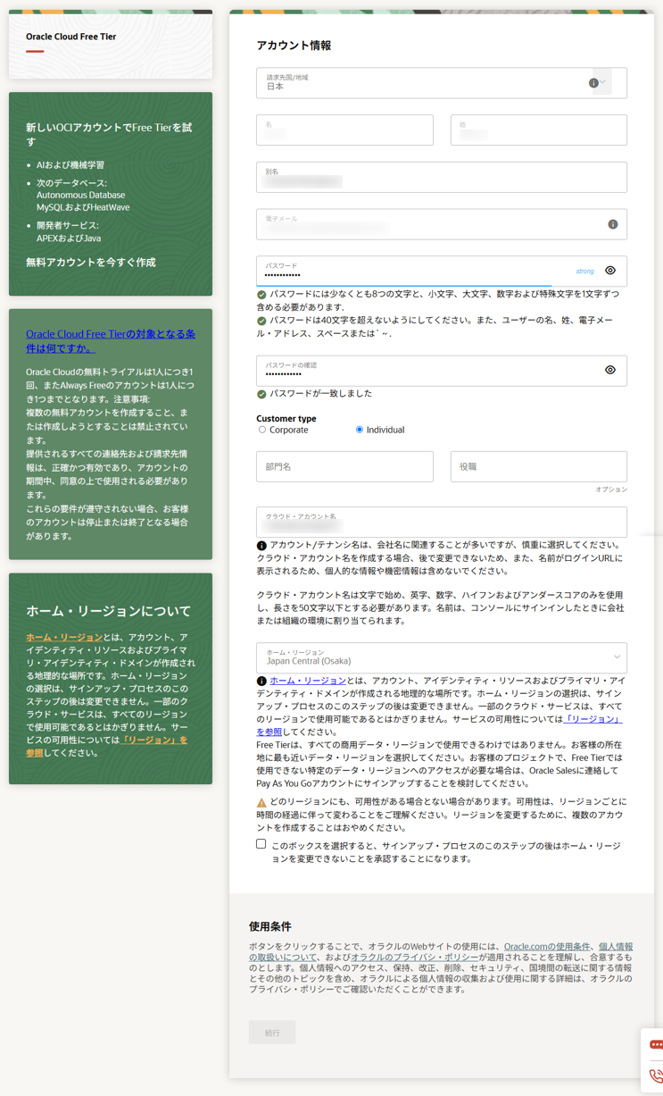Viewport: 663px width, 1096px height.
Task: Focus the パスワード field
Action: click(x=442, y=271)
